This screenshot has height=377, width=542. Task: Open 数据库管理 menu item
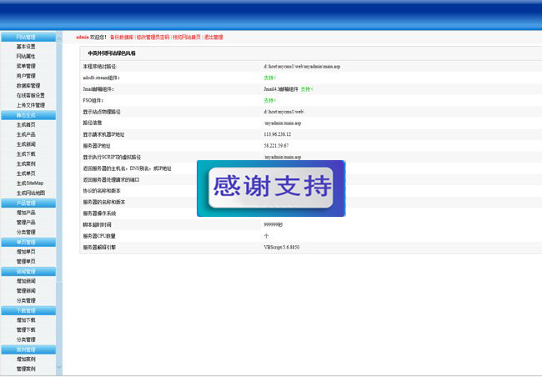[28, 85]
